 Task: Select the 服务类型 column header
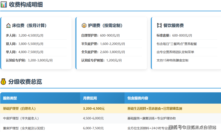click(x=10, y=98)
